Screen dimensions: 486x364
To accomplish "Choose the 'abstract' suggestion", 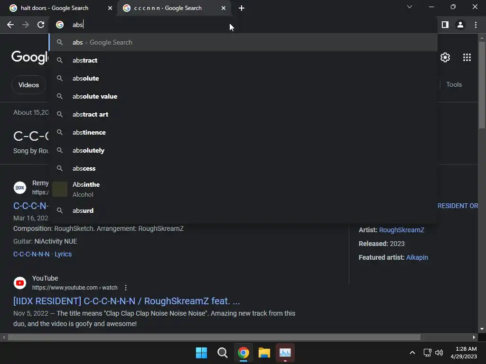I will [x=243, y=60].
